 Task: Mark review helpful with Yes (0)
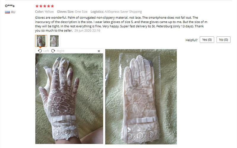click(207, 40)
